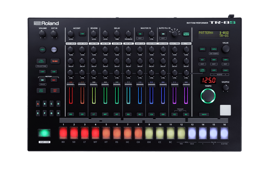Tap step pad 9 labeled OH
This screenshot has width=267, height=169.
[x=149, y=133]
